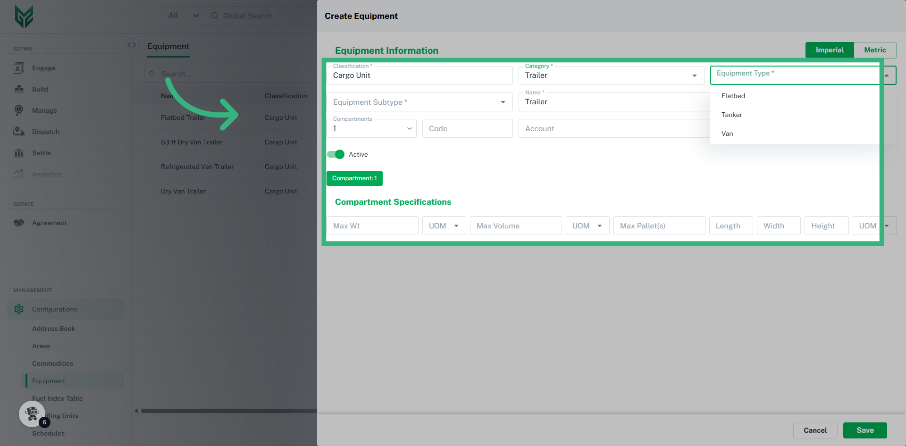Click the Settle building icon
Screen dimensions: 906x446
pos(19,153)
